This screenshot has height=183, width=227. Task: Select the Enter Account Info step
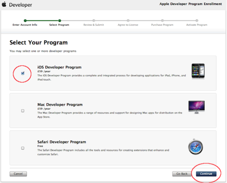tap(25, 25)
